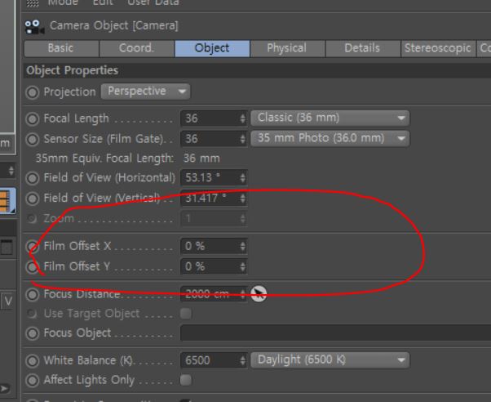Open the Projection Perspective dropdown

click(145, 92)
